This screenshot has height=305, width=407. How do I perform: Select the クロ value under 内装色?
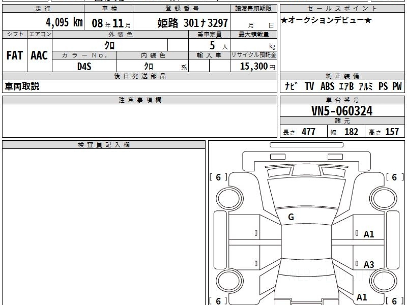coord(149,66)
